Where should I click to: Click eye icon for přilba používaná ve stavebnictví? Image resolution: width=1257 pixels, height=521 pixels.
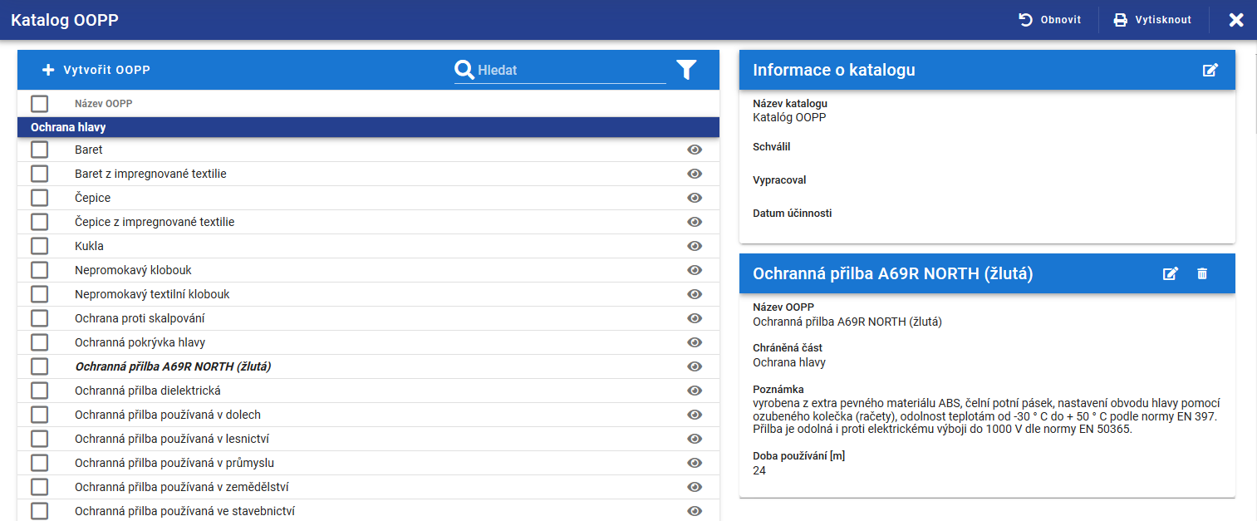(695, 511)
